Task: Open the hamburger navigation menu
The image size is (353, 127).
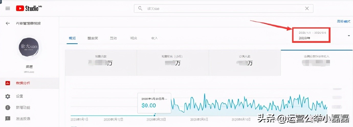Action: (8, 8)
